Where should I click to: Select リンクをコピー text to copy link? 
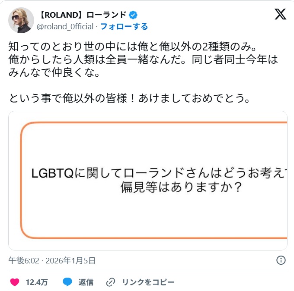[x=148, y=282]
